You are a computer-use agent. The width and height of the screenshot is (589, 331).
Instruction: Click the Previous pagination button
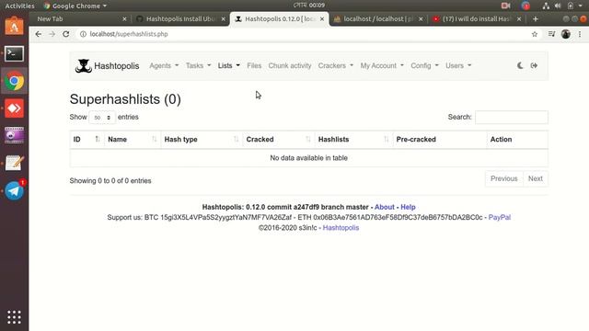(503, 178)
